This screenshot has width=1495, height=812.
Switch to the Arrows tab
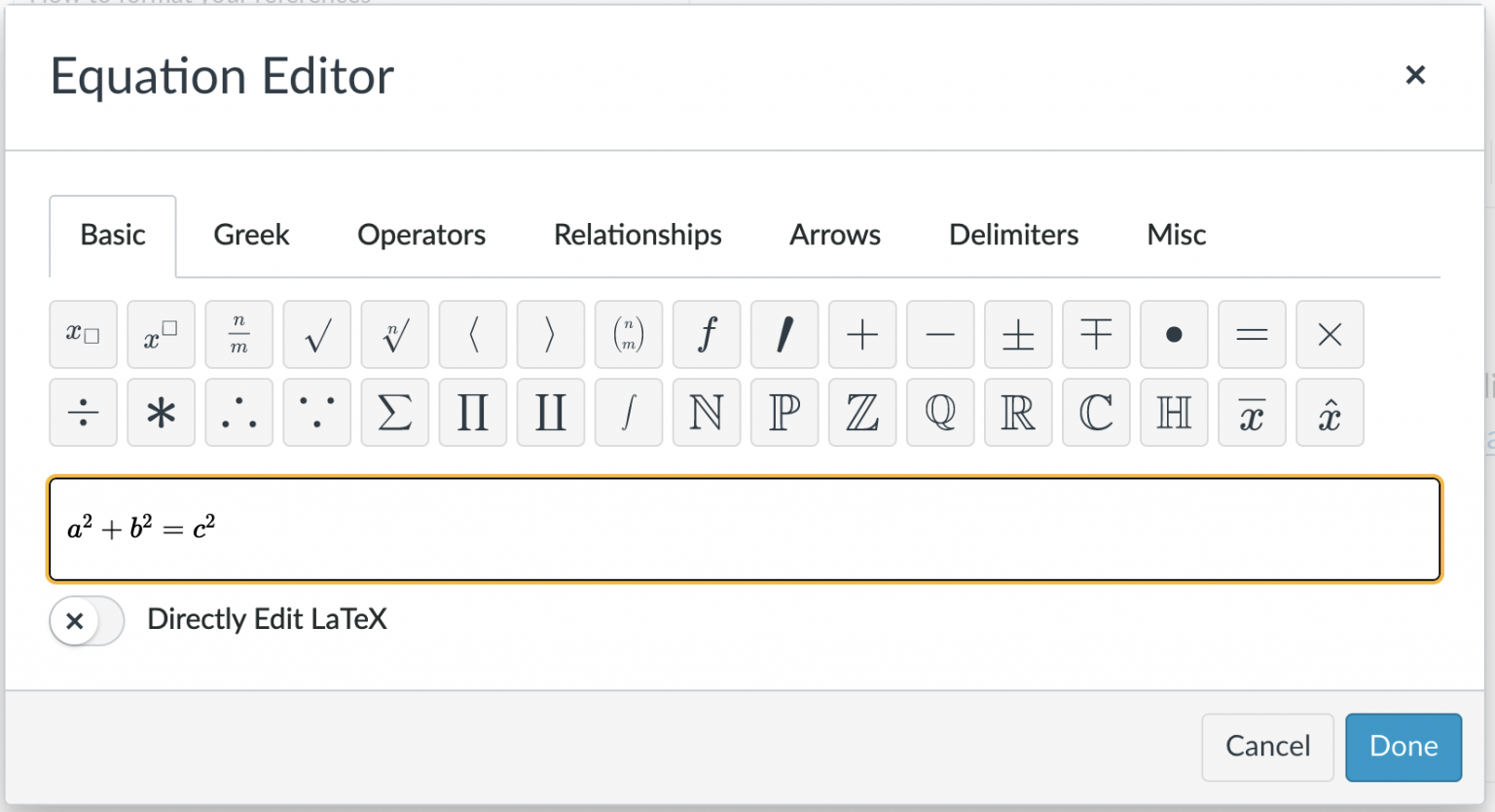[x=835, y=236]
